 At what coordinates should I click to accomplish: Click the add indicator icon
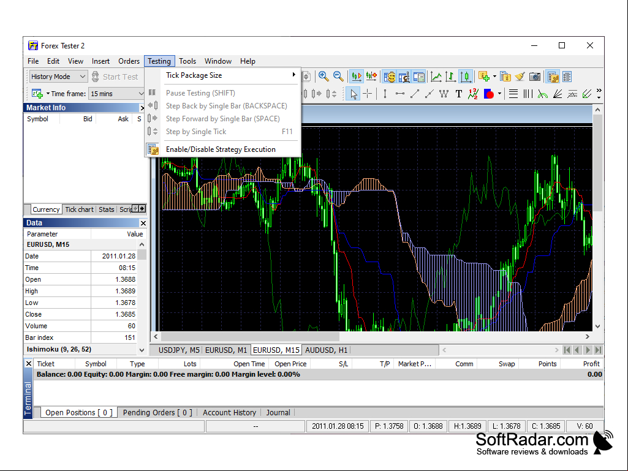484,77
